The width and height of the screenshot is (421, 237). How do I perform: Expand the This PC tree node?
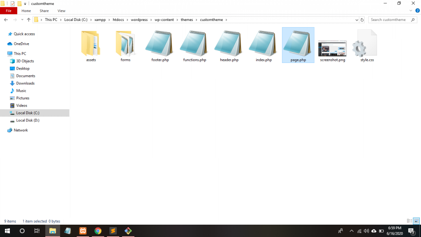(4, 53)
